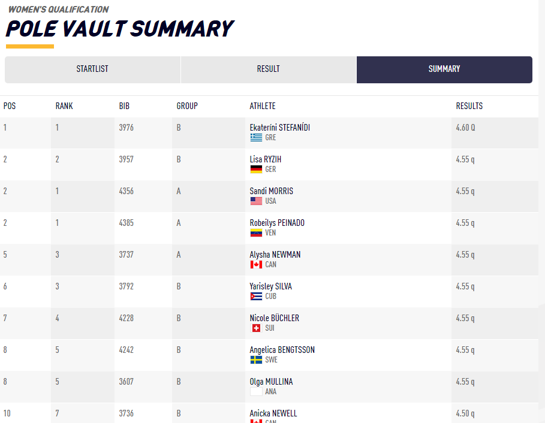Click the Switzerland flag under Nicole Büchler
This screenshot has width=545, height=423.
tap(256, 328)
